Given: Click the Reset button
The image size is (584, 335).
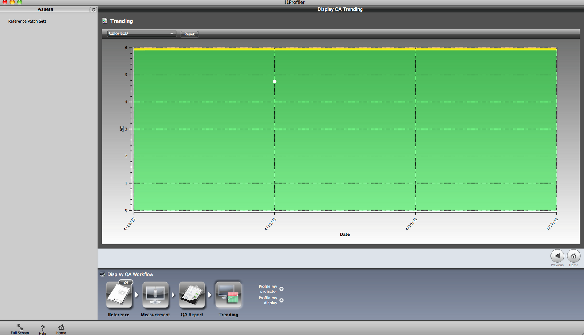Looking at the screenshot, I should 189,34.
